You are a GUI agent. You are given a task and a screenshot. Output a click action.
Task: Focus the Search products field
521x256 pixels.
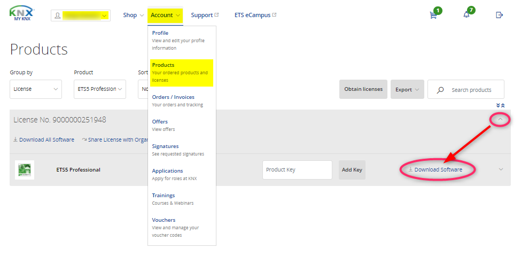pos(466,89)
